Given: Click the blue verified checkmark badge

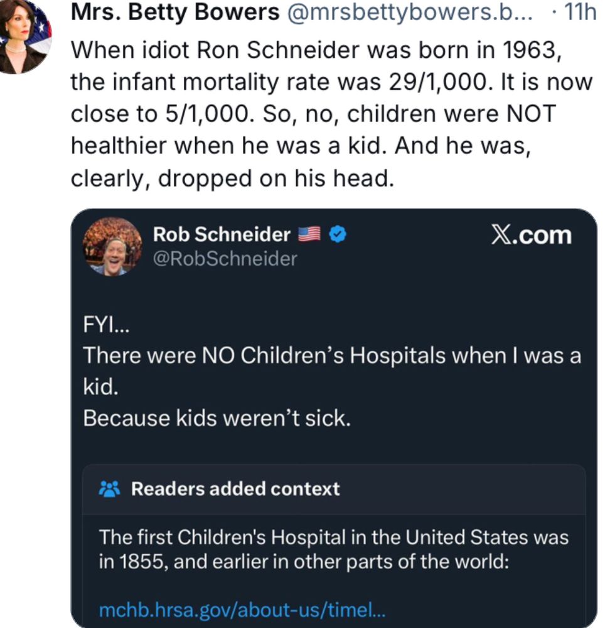Looking at the screenshot, I should click(338, 235).
